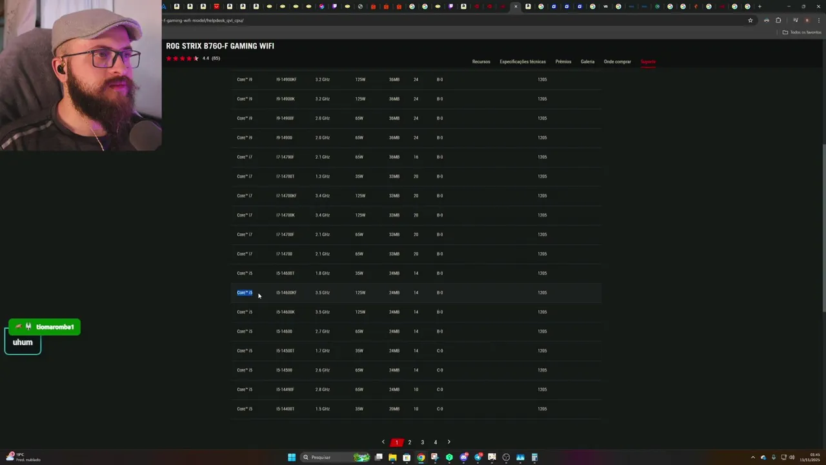Click the highlighted Core i5 text in the i5-14600KF row
Image resolution: width=826 pixels, height=465 pixels.
[x=245, y=293]
